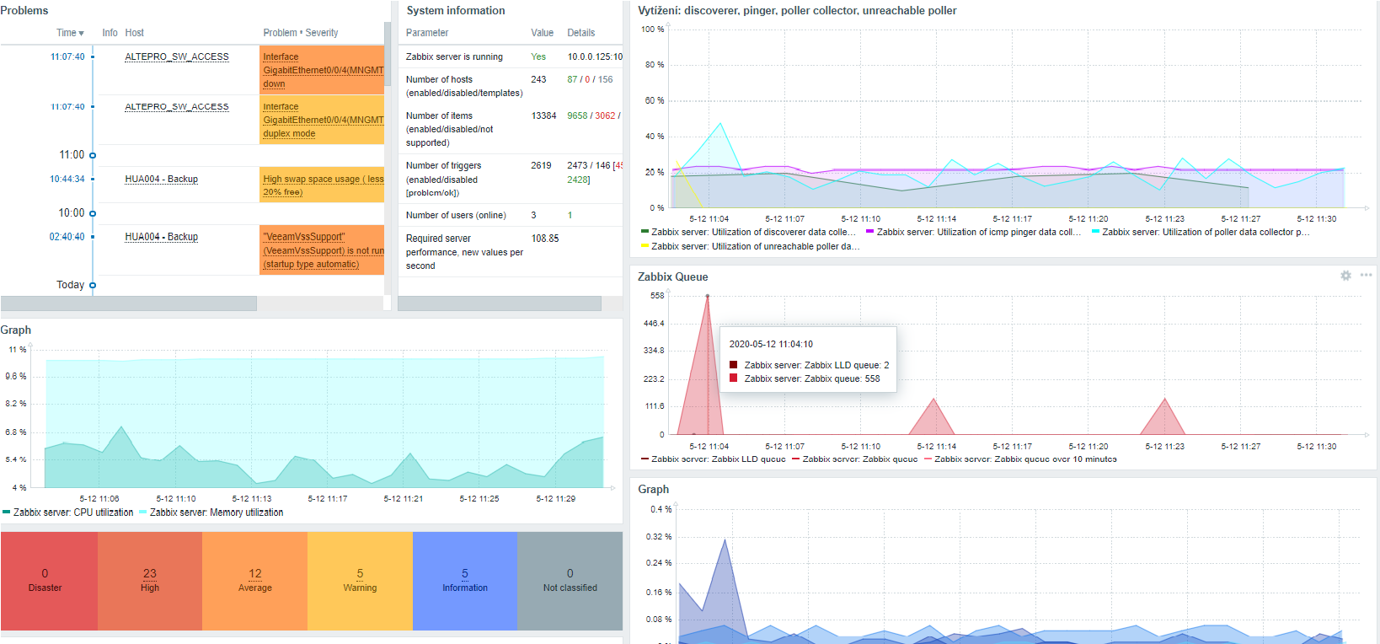The width and height of the screenshot is (1380, 644).
Task: Click the Problems panel horizontal scrollbar
Action: [129, 303]
